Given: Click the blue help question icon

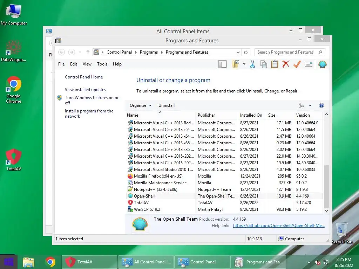Looking at the screenshot, I should coord(321,105).
